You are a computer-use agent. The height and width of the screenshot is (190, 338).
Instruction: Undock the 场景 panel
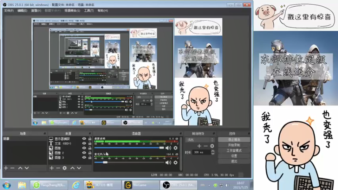pos(45,133)
